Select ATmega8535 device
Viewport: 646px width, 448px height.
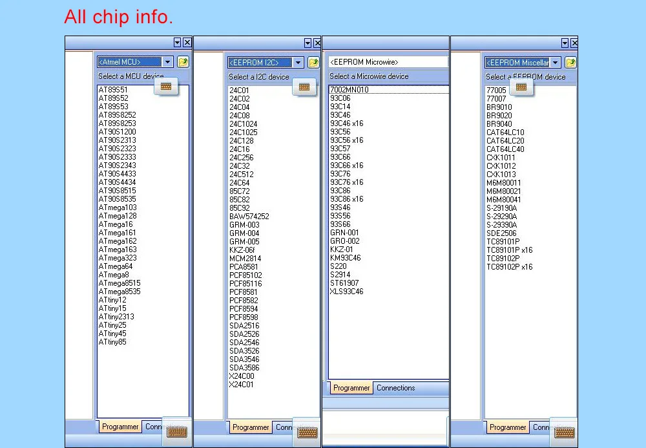point(120,291)
